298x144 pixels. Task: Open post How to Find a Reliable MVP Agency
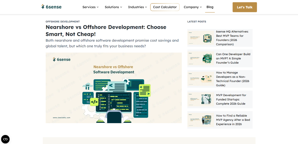point(233,120)
